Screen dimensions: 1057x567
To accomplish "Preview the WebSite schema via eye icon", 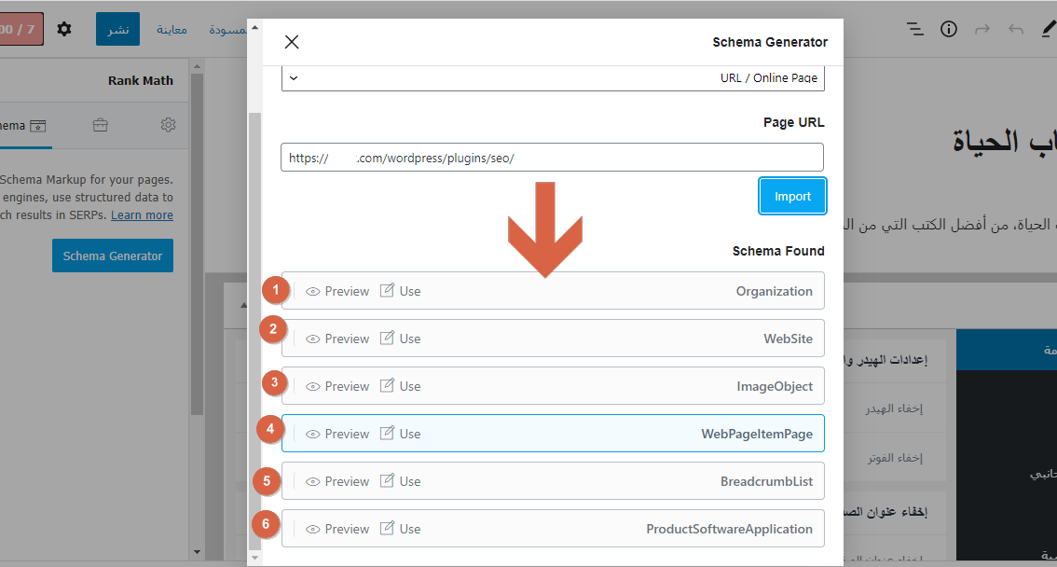I will (x=313, y=339).
